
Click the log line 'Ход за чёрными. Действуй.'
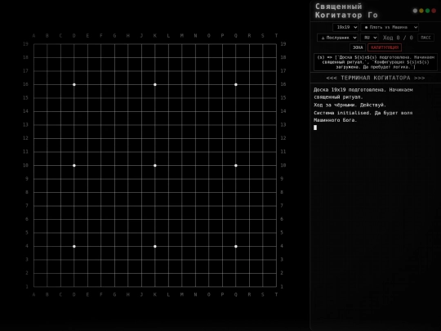click(350, 105)
